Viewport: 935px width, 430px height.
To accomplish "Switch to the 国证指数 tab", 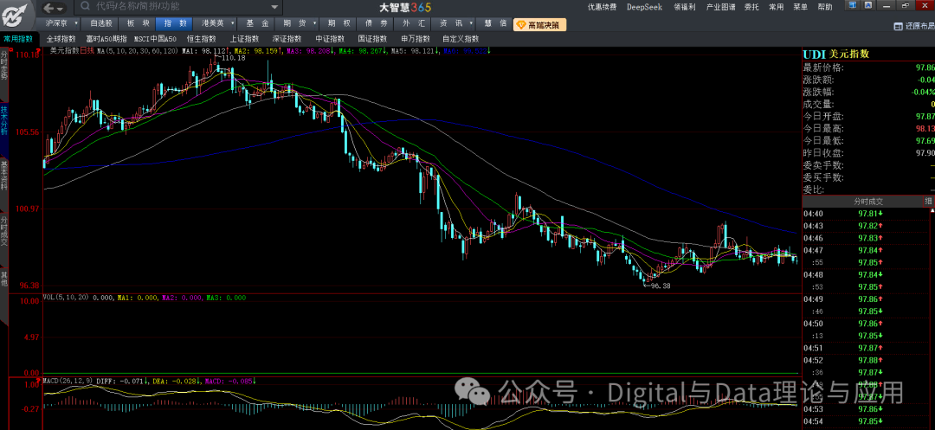I will pos(372,39).
